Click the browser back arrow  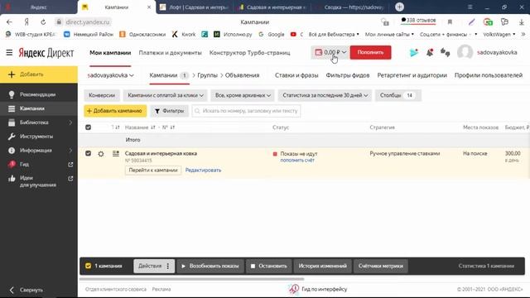(x=9, y=22)
